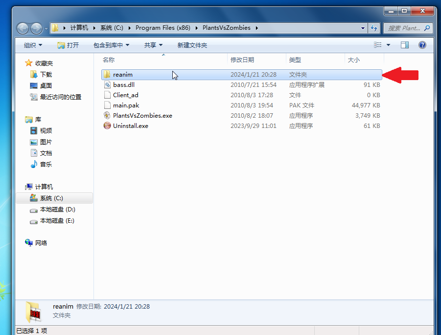Click the folder icon in the address bar

(55, 28)
